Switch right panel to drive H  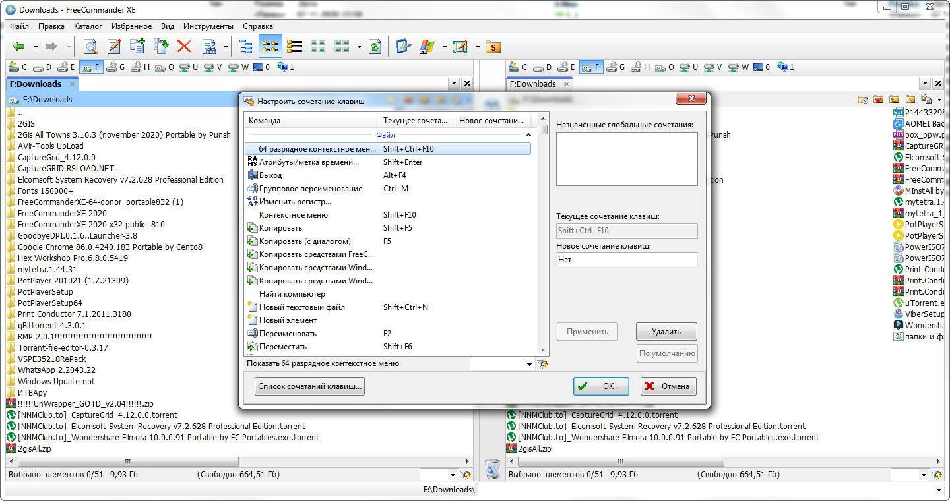coord(640,67)
